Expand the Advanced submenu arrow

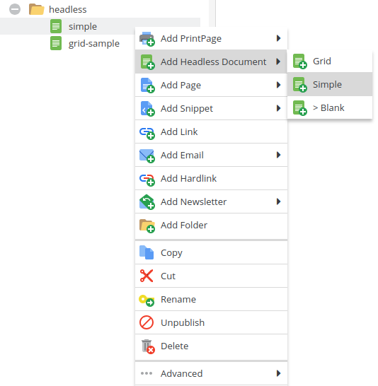pos(278,373)
